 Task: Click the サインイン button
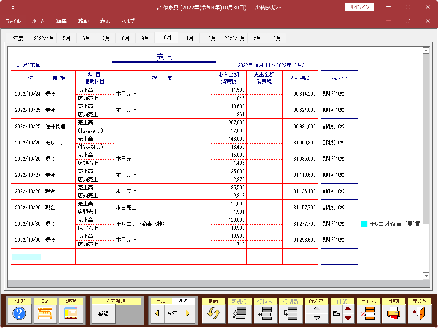359,7
